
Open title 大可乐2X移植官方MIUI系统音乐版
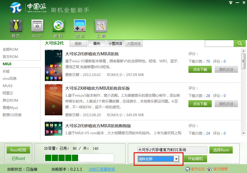97,88
